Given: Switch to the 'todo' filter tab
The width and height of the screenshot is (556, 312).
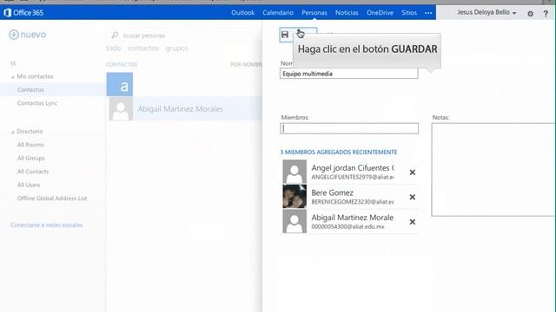Looking at the screenshot, I should pos(114,49).
